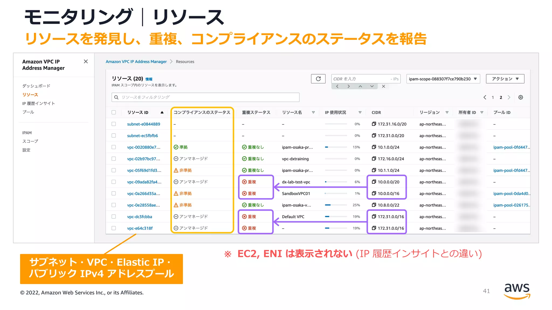552x310 pixels.
Task: Click unmanaged status icon for vpc-02b97bc97
Action: point(176,158)
